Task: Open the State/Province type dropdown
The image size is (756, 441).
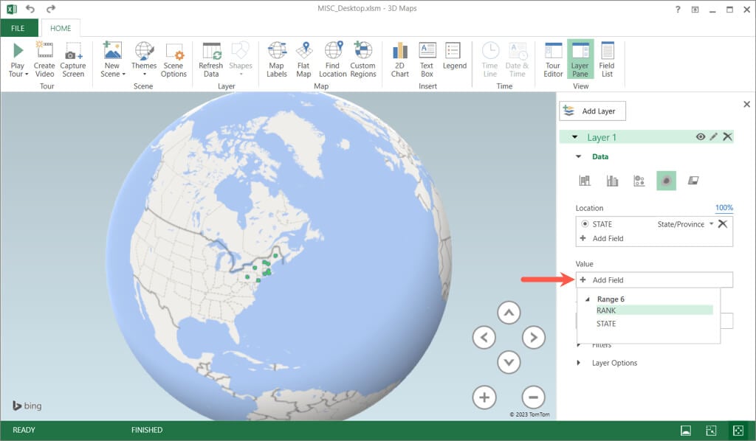Action: (x=711, y=224)
